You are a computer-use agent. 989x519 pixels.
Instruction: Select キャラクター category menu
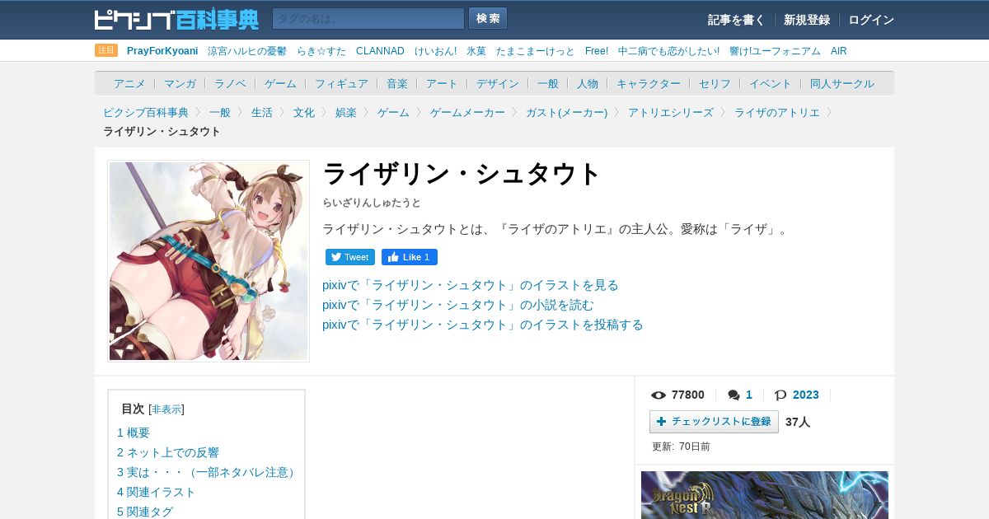pyautogui.click(x=649, y=83)
